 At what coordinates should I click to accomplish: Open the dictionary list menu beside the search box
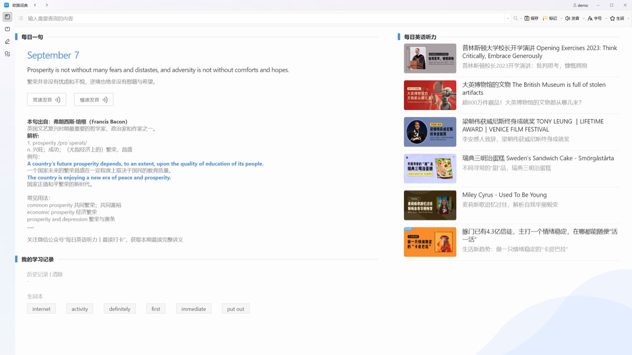pyautogui.click(x=20, y=18)
